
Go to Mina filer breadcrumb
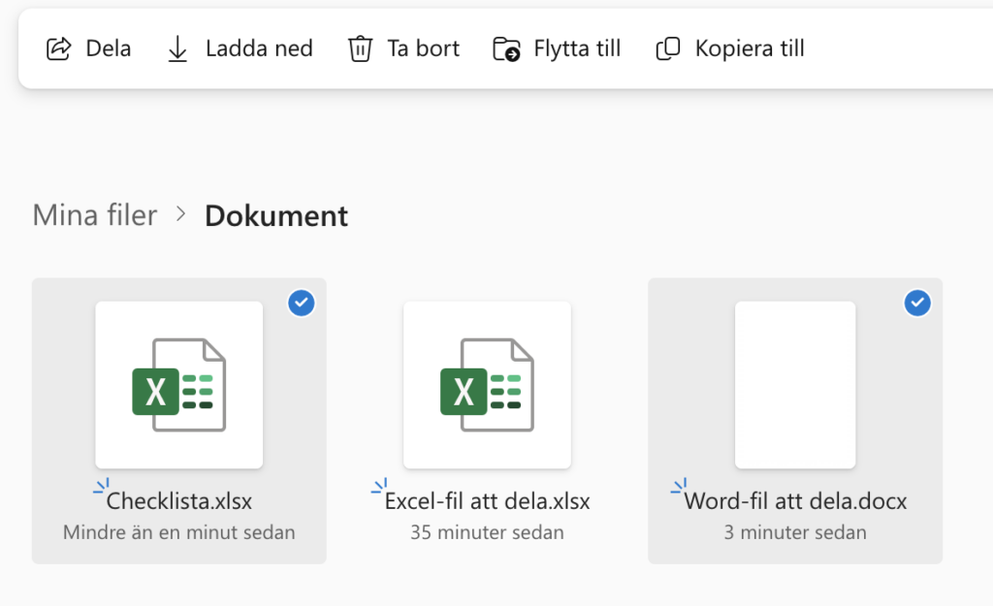[x=95, y=215]
